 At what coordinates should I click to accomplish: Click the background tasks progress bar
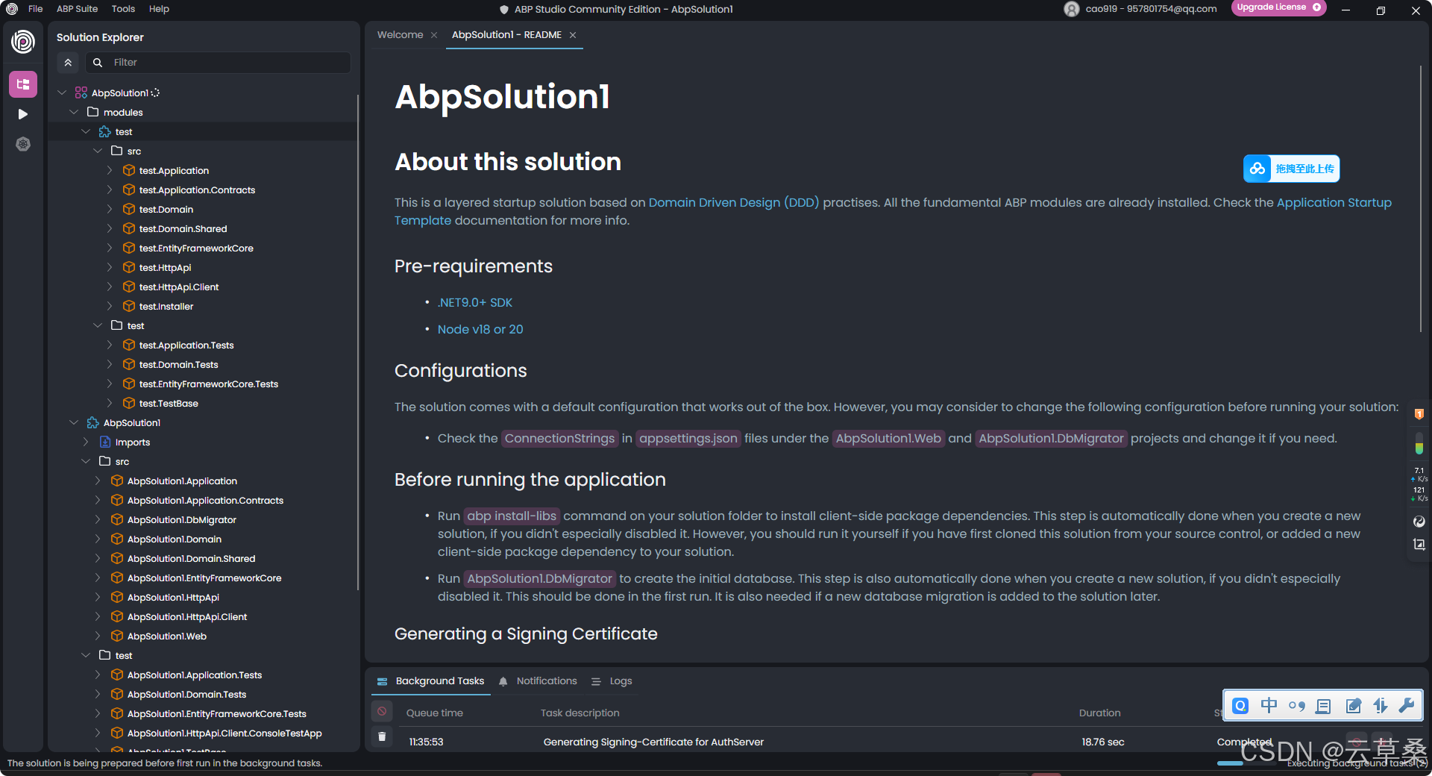point(1246,763)
